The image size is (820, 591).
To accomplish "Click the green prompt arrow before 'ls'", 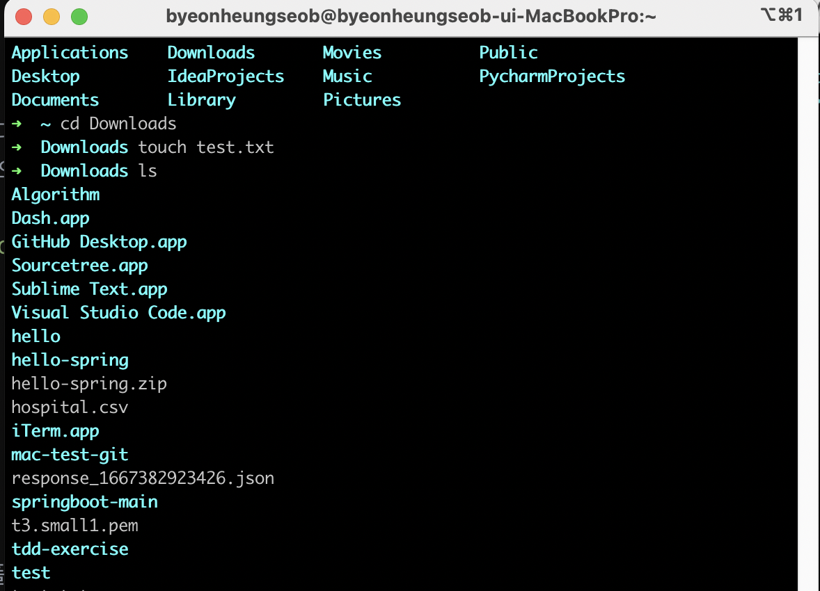I will coord(17,171).
